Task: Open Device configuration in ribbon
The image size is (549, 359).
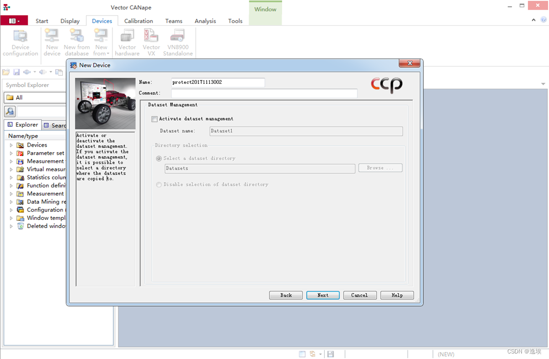Action: [x=20, y=43]
